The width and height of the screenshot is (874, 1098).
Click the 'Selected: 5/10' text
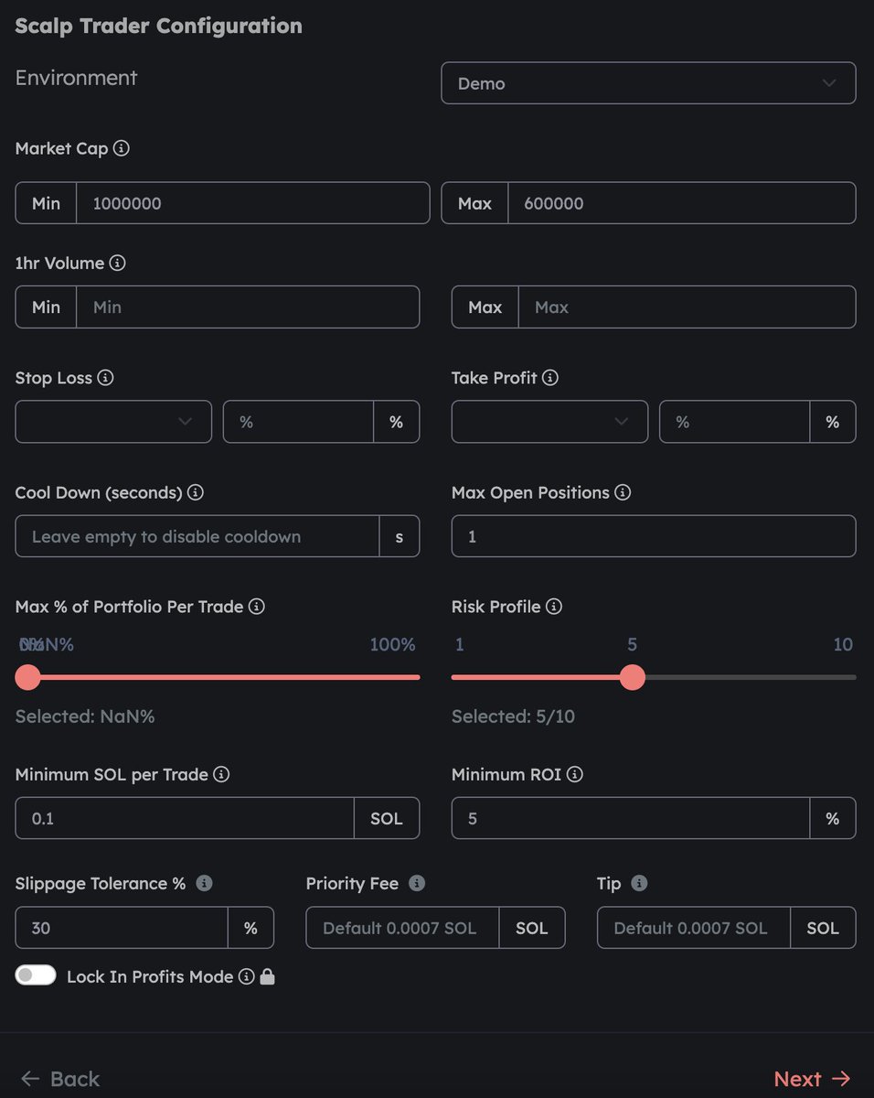pos(513,716)
